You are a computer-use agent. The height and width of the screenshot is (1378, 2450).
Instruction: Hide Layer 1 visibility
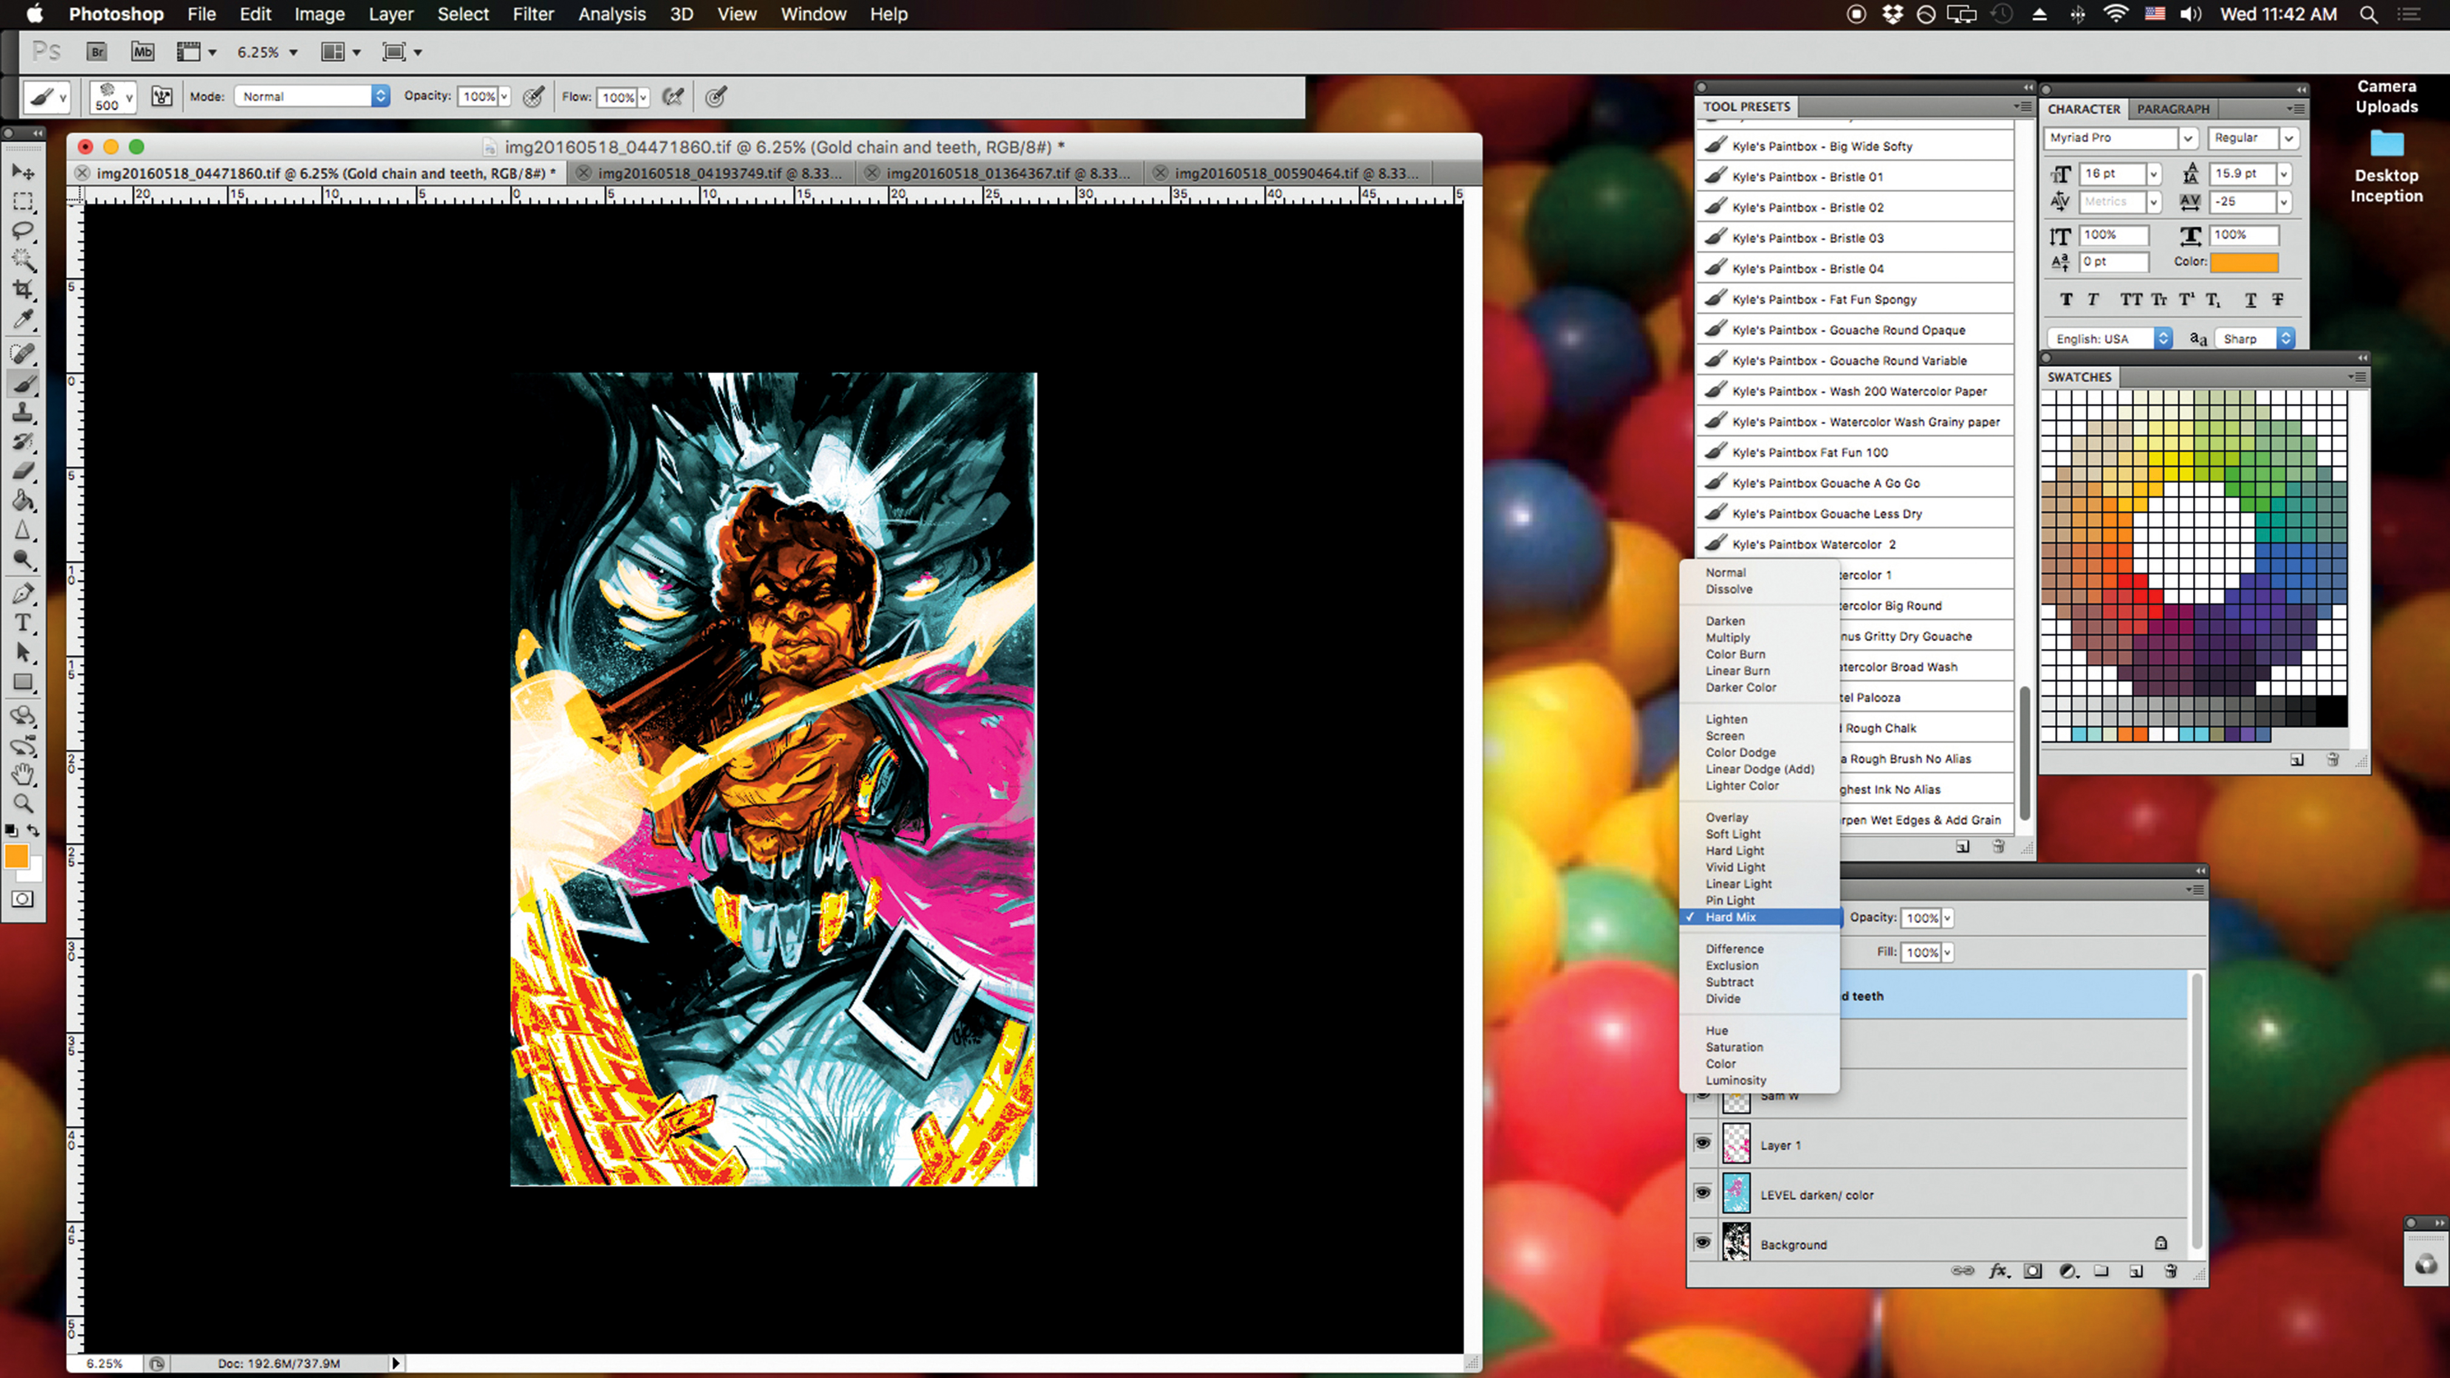(1703, 1143)
